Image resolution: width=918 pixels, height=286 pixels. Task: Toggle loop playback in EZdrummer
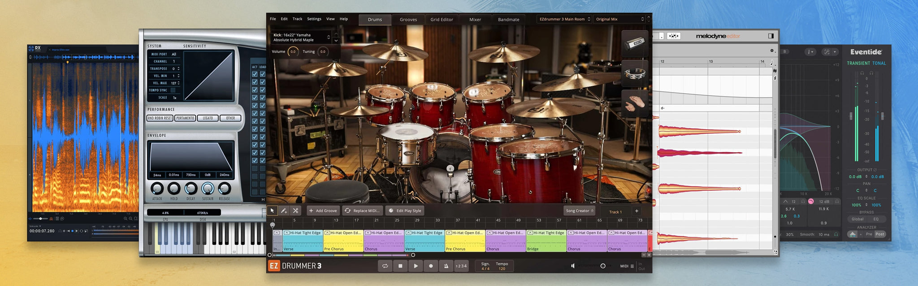pyautogui.click(x=385, y=266)
